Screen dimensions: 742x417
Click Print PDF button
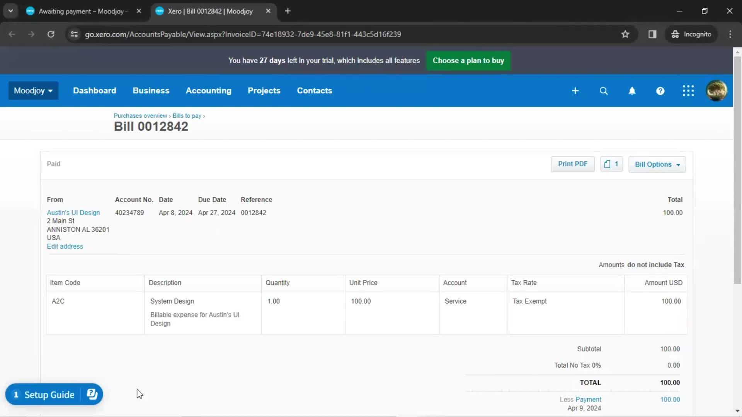click(572, 164)
